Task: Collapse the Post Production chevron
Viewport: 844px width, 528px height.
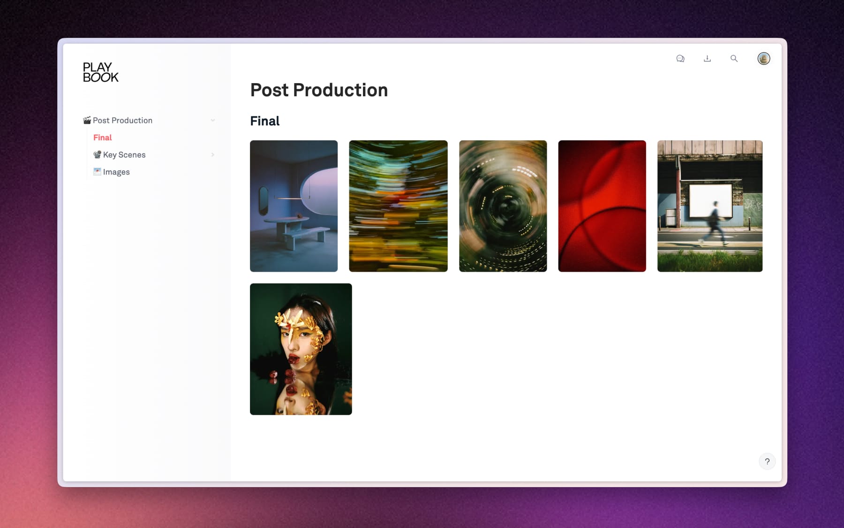Action: tap(212, 120)
